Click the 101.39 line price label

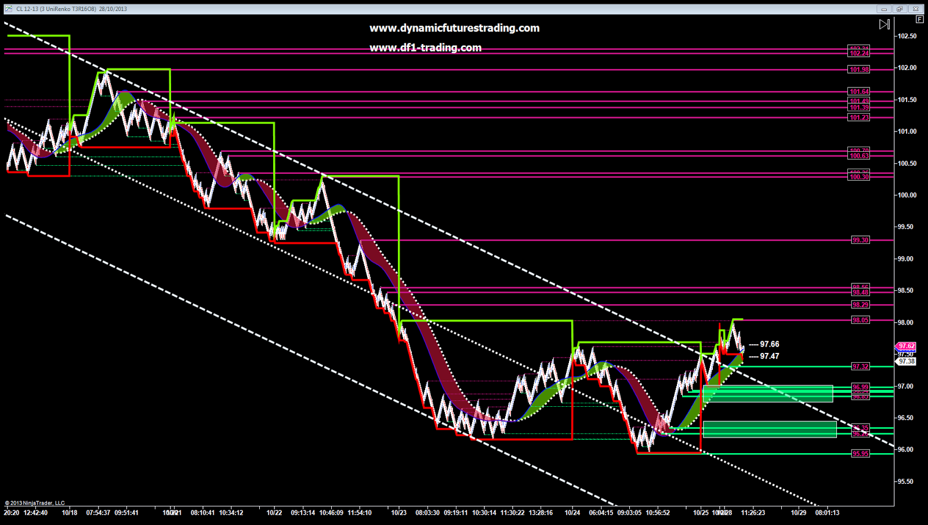pyautogui.click(x=859, y=108)
